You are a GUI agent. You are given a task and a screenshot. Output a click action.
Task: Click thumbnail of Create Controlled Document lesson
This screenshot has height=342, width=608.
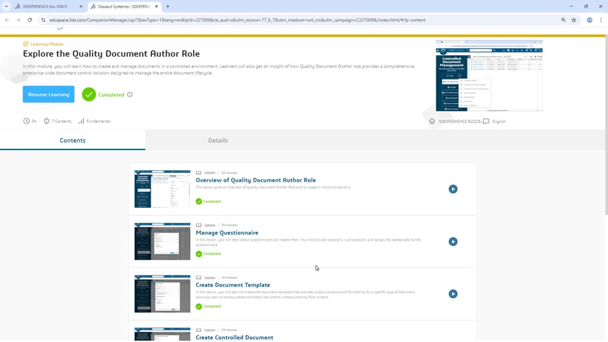pos(163,334)
